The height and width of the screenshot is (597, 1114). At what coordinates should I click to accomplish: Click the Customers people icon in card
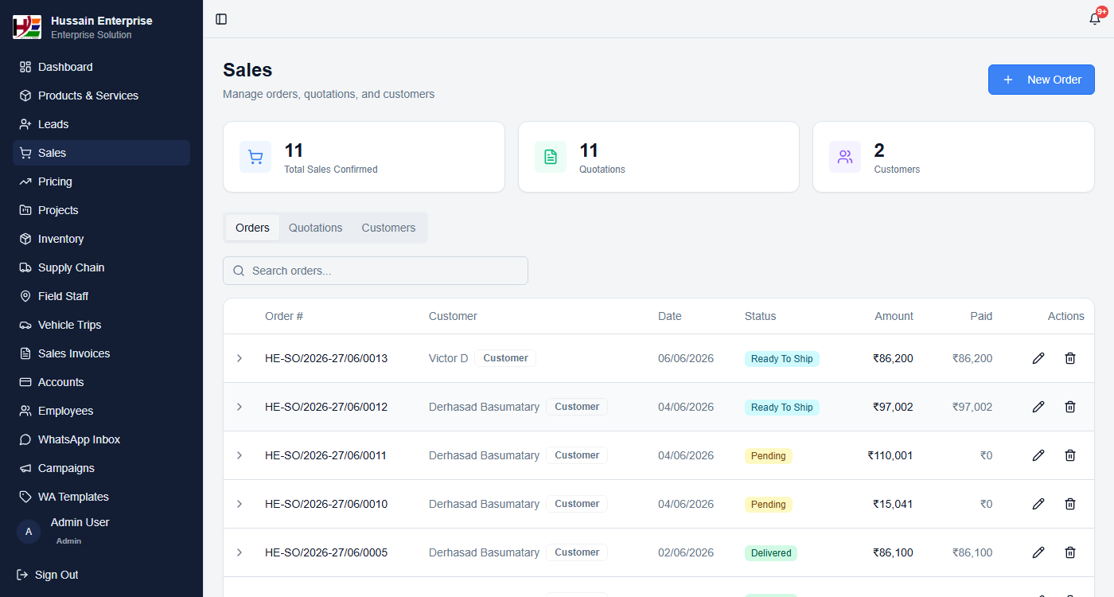[x=845, y=157]
